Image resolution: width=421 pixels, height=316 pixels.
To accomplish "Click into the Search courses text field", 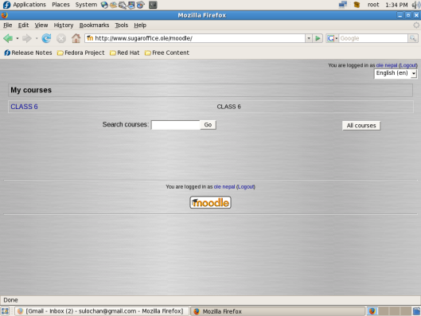I will pos(176,125).
